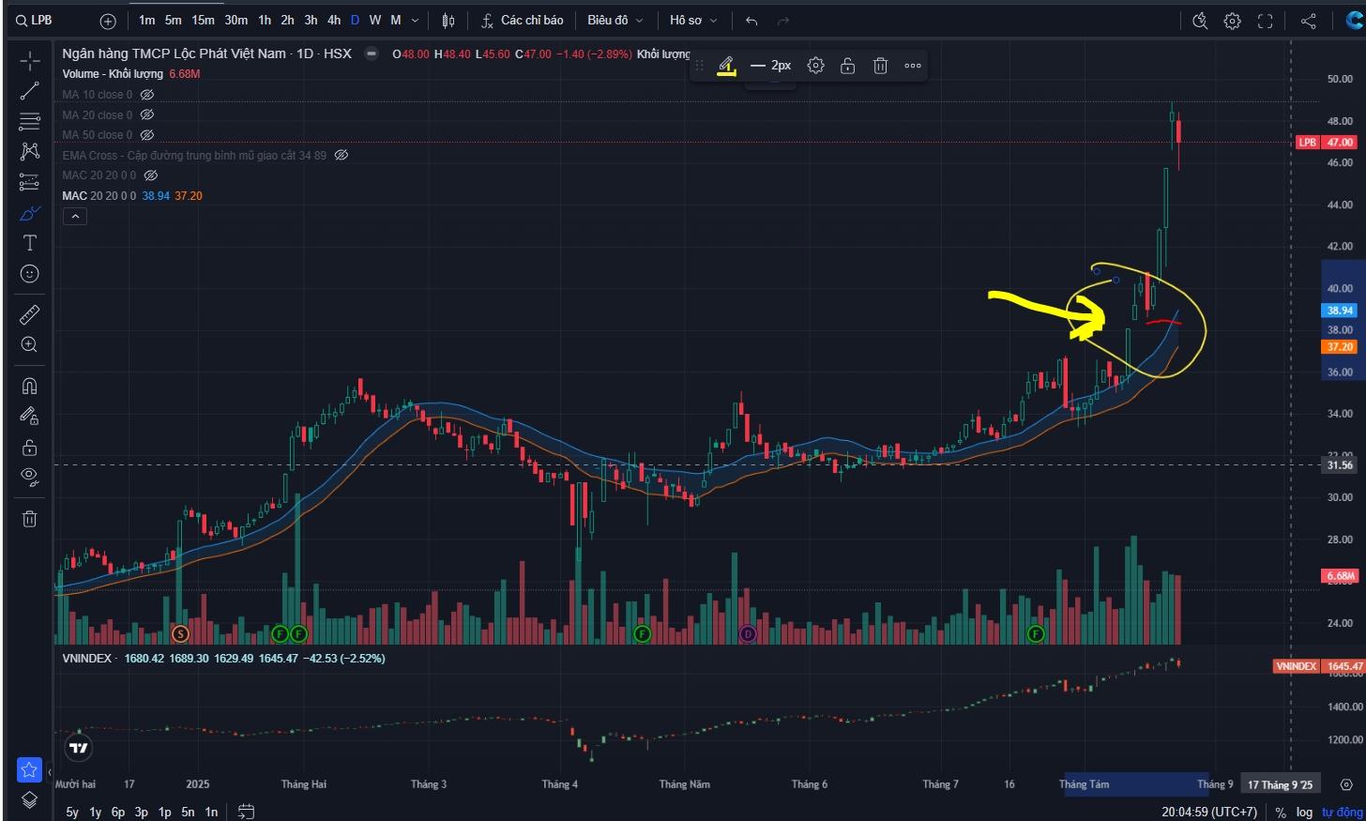Set date range to 6p
Viewport: 1366px width, 821px height.
[x=118, y=812]
